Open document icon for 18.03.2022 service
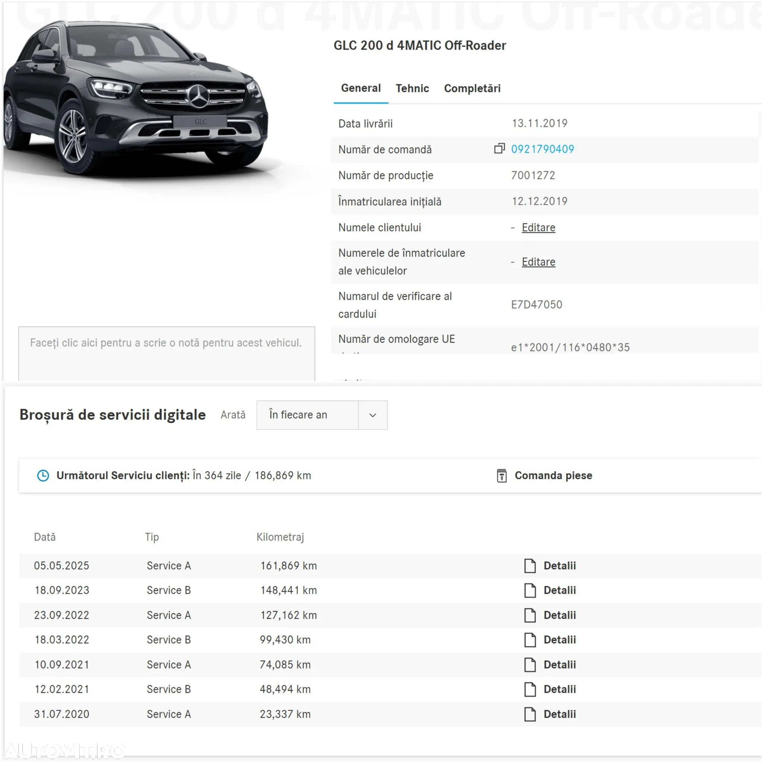763x763 pixels. tap(530, 640)
